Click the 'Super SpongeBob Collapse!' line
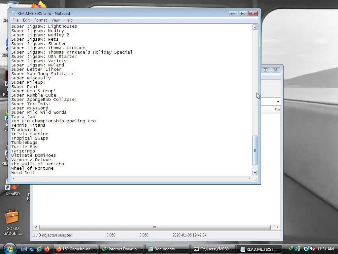The image size is (338, 254). 44,100
